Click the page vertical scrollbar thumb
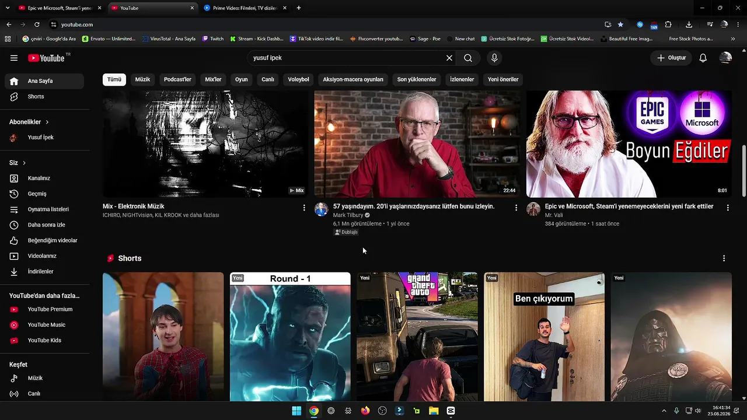Screen dimensions: 747x420 [x=743, y=170]
